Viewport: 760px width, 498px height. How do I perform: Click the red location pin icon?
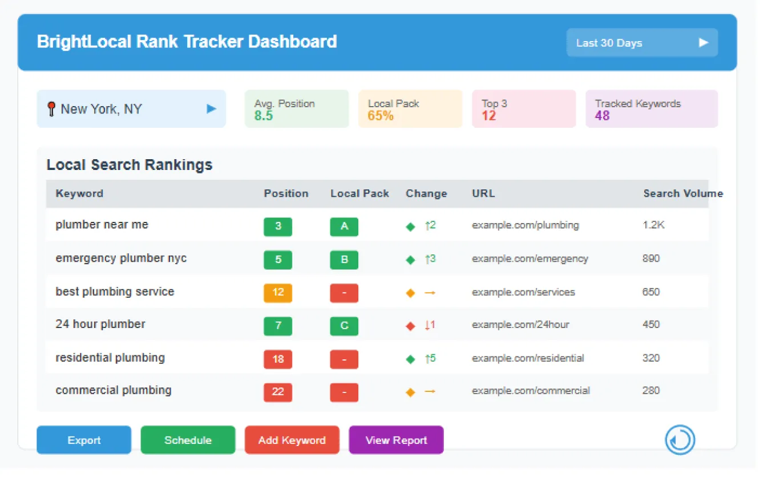[52, 108]
